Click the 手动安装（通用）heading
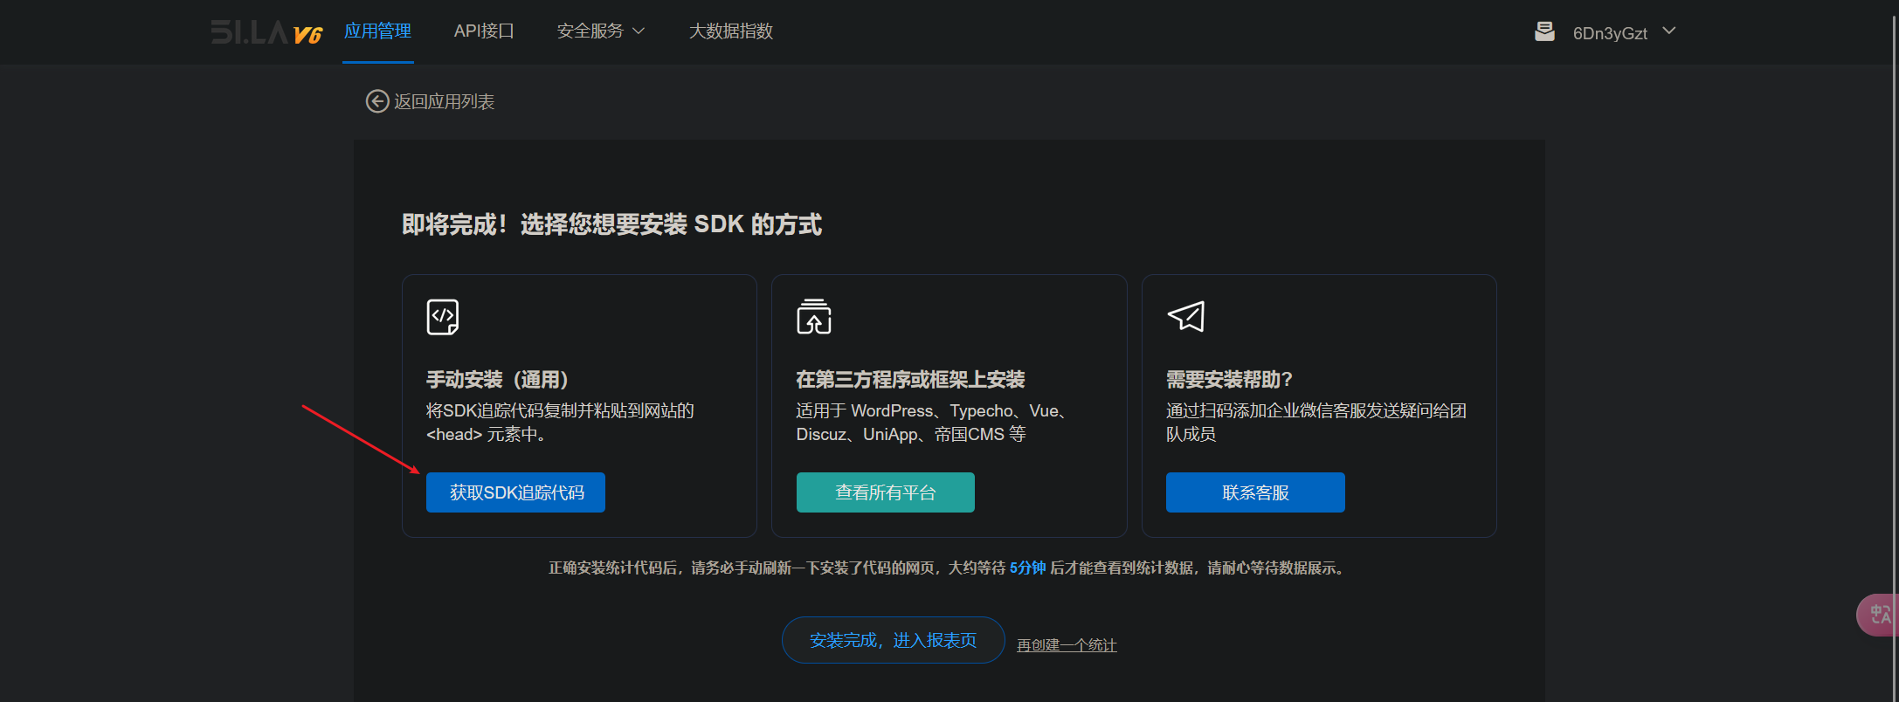1899x702 pixels. tap(497, 380)
